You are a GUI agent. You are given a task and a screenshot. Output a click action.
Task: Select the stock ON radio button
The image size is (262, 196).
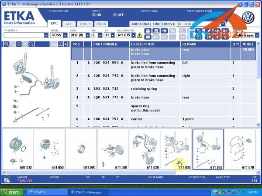point(94,15)
